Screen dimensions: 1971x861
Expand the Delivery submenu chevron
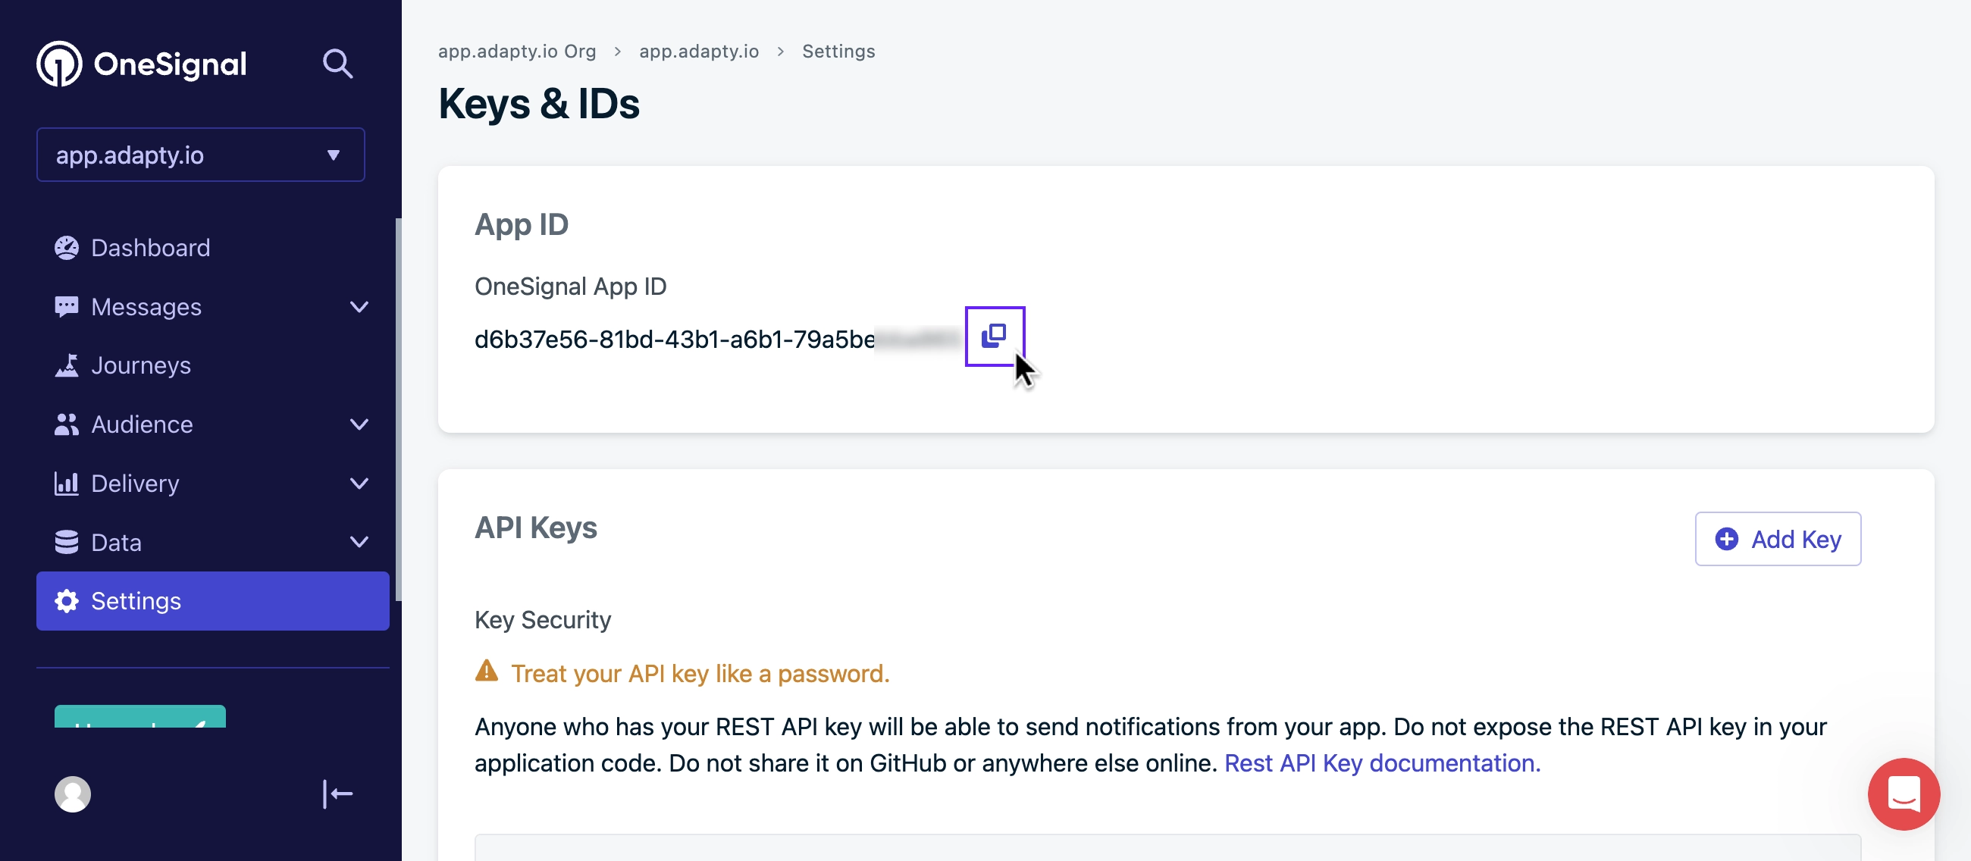click(359, 484)
